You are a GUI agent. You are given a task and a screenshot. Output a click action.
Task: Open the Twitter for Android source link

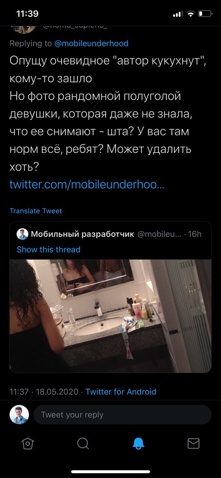121,392
